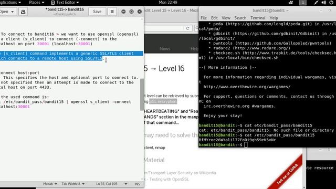Open the Matlab language dropdown in status bar
Screen dimensions: 336x189
(x=50, y=184)
